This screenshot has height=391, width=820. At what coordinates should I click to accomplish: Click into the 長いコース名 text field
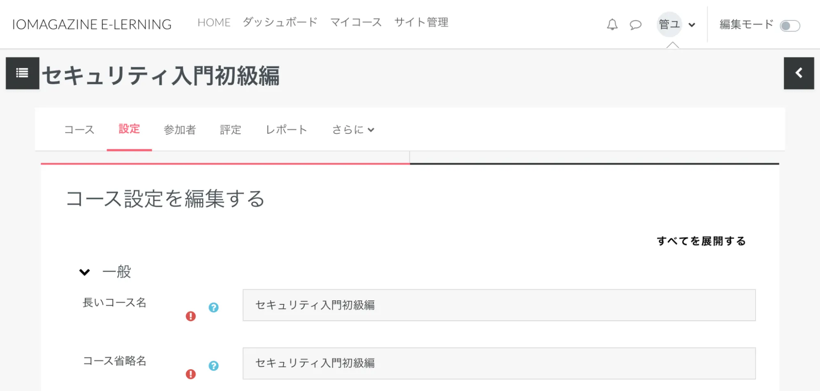click(498, 305)
